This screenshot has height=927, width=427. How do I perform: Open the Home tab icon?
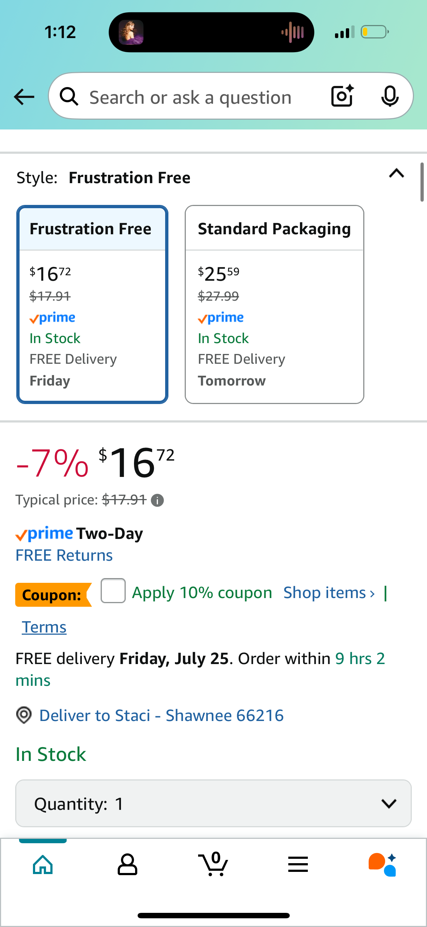click(x=43, y=864)
